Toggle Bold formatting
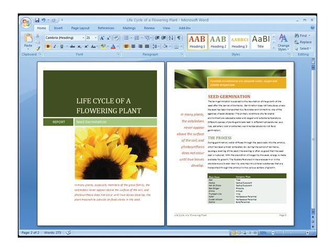The height and width of the screenshot is (251, 335). 48,46
